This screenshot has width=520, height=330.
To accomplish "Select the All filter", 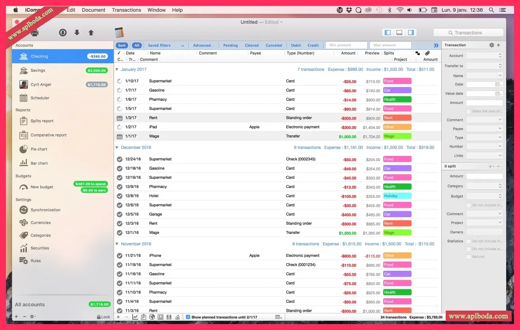I will [137, 46].
